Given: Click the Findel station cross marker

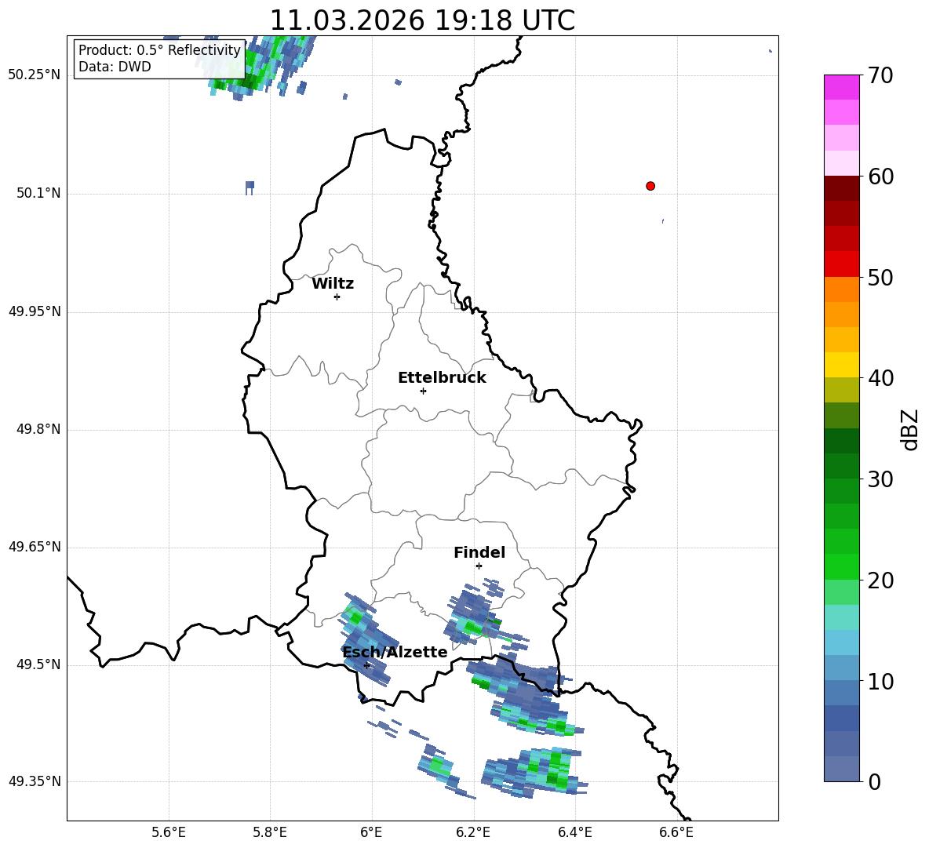Looking at the screenshot, I should [479, 566].
